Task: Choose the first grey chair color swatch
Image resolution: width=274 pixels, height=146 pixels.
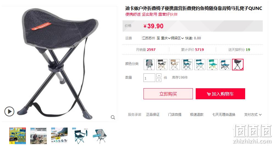Action: [149, 65]
